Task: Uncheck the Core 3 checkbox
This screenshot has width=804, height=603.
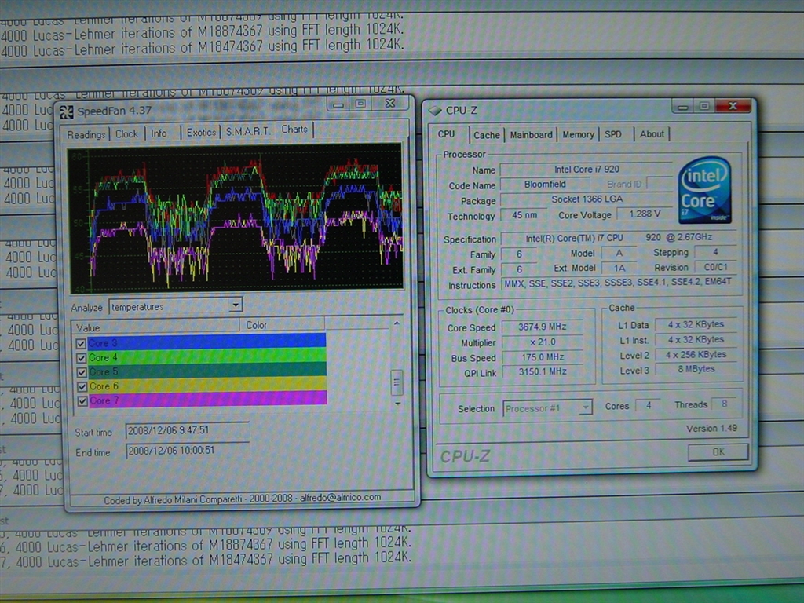Action: pos(80,343)
